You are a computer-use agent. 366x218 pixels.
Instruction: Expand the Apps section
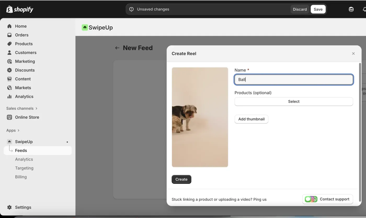(x=13, y=130)
